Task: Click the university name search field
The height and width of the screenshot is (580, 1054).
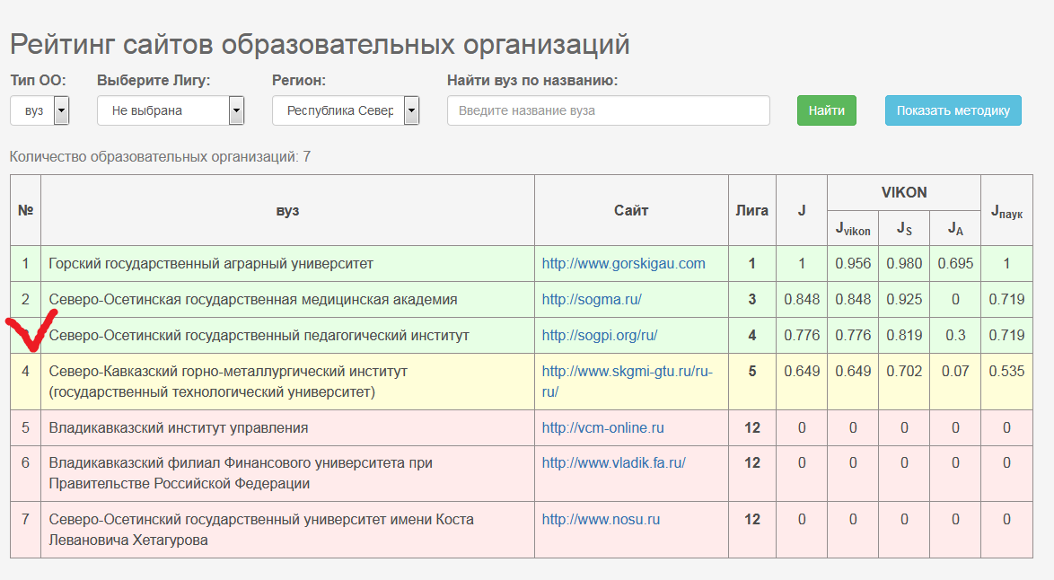Action: click(608, 110)
